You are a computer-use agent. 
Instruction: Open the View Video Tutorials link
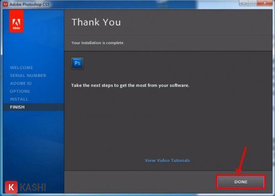[167, 160]
